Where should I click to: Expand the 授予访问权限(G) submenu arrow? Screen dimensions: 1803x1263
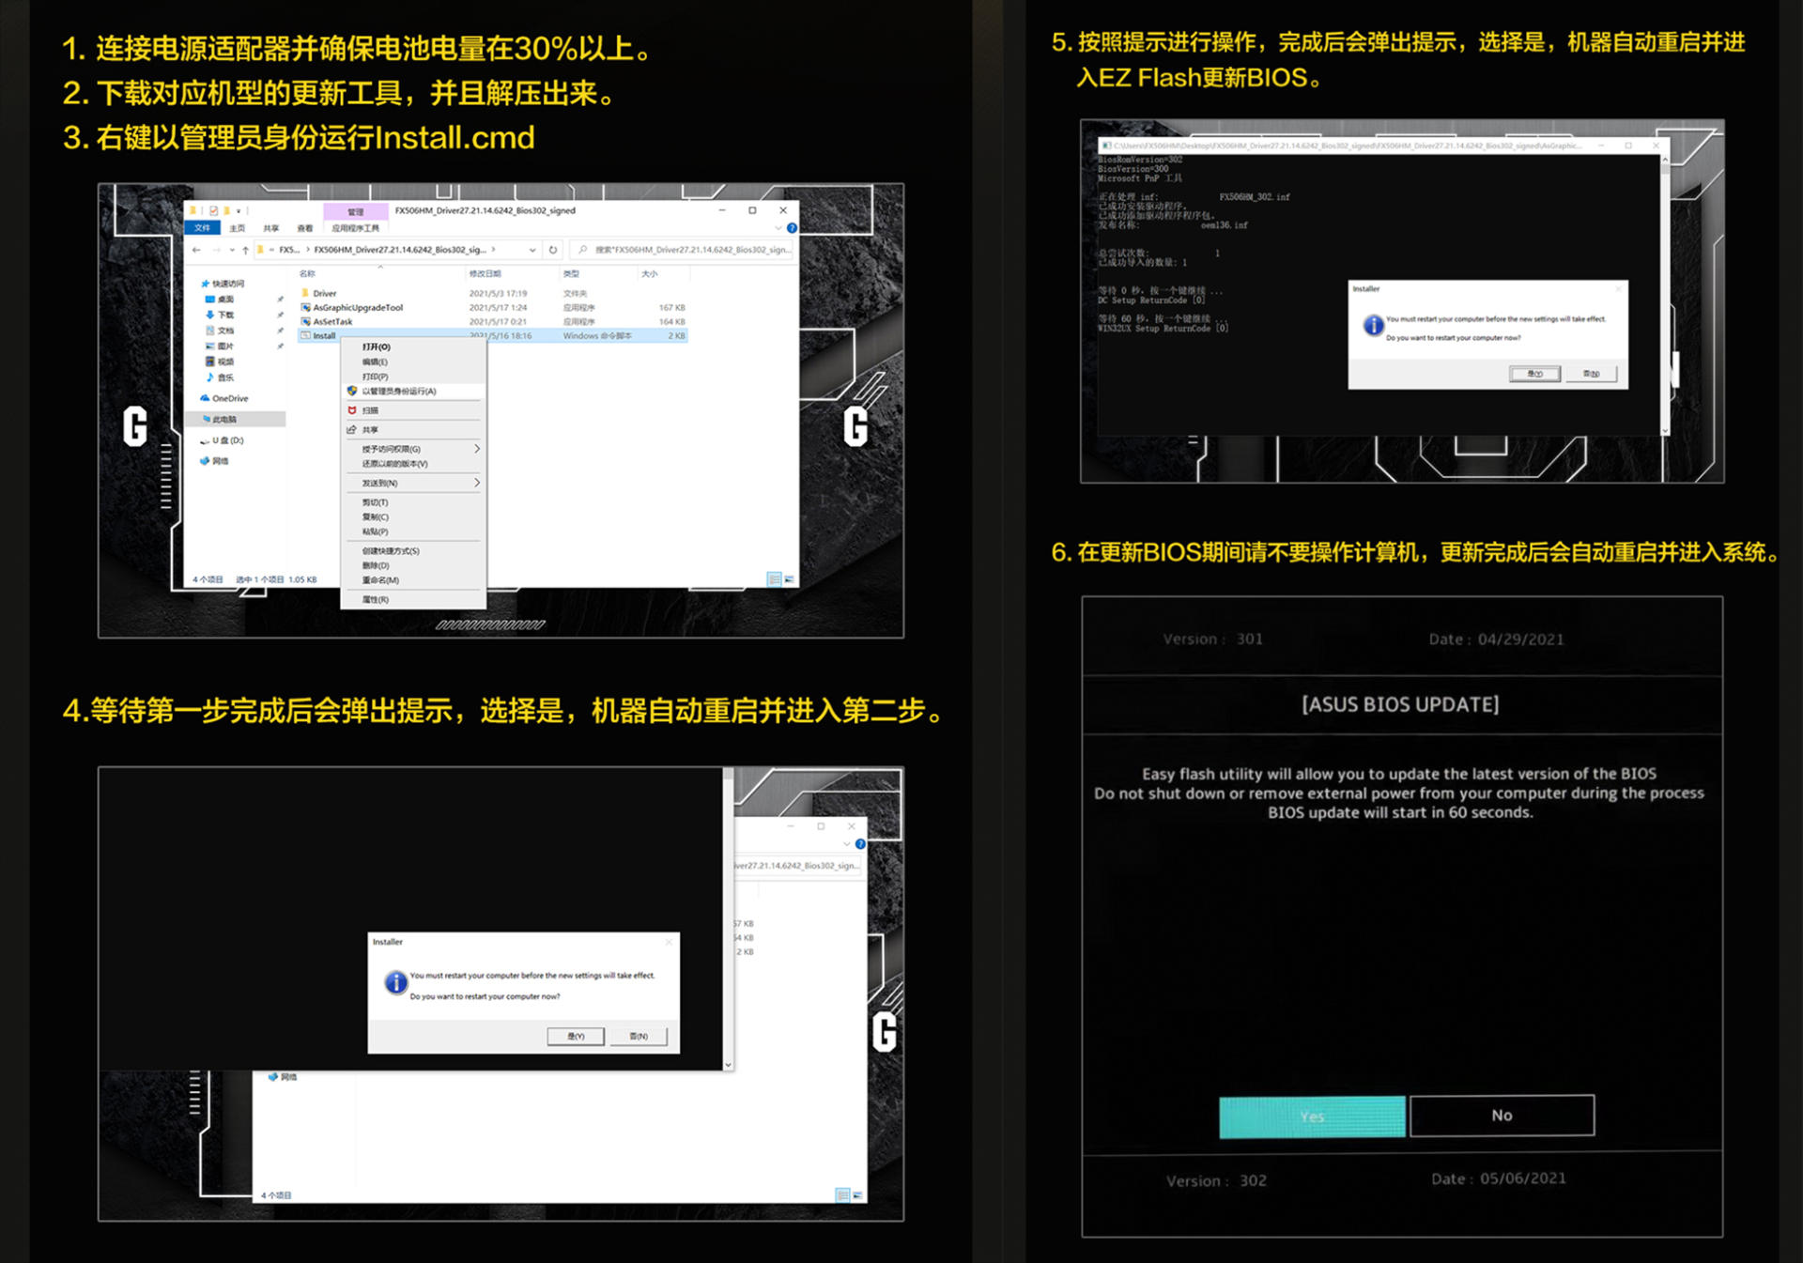point(477,449)
